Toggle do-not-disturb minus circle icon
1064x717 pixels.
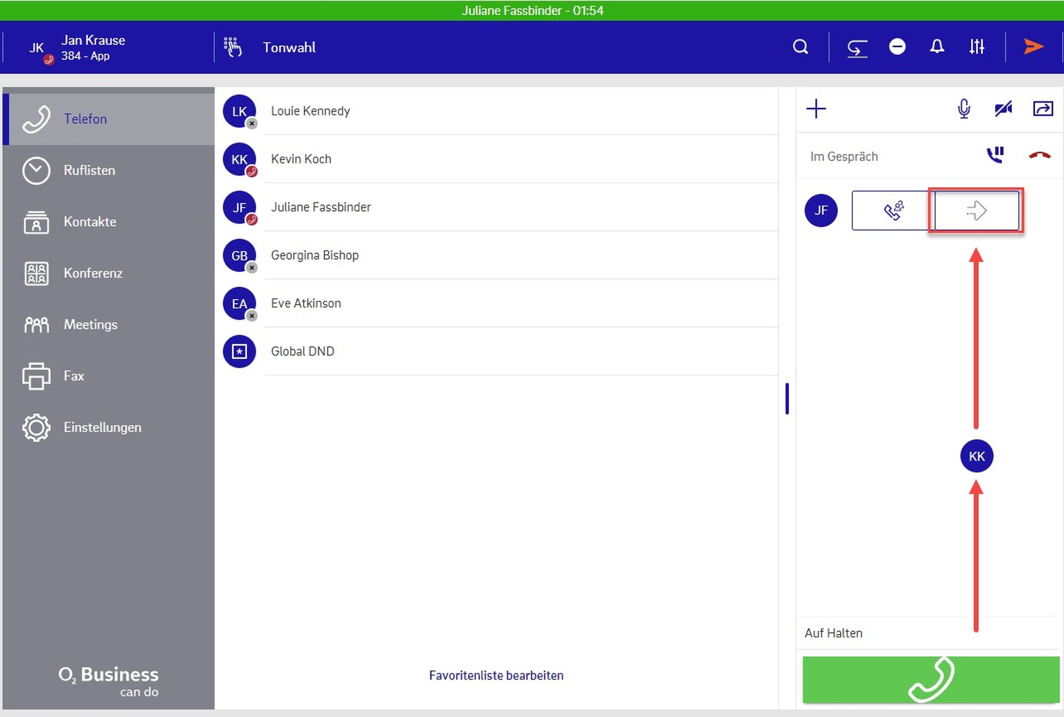[897, 47]
